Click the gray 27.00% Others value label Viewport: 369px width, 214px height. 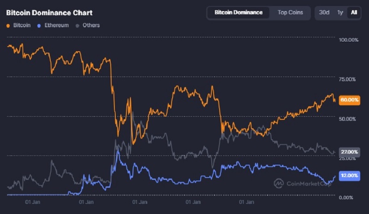tap(349, 152)
